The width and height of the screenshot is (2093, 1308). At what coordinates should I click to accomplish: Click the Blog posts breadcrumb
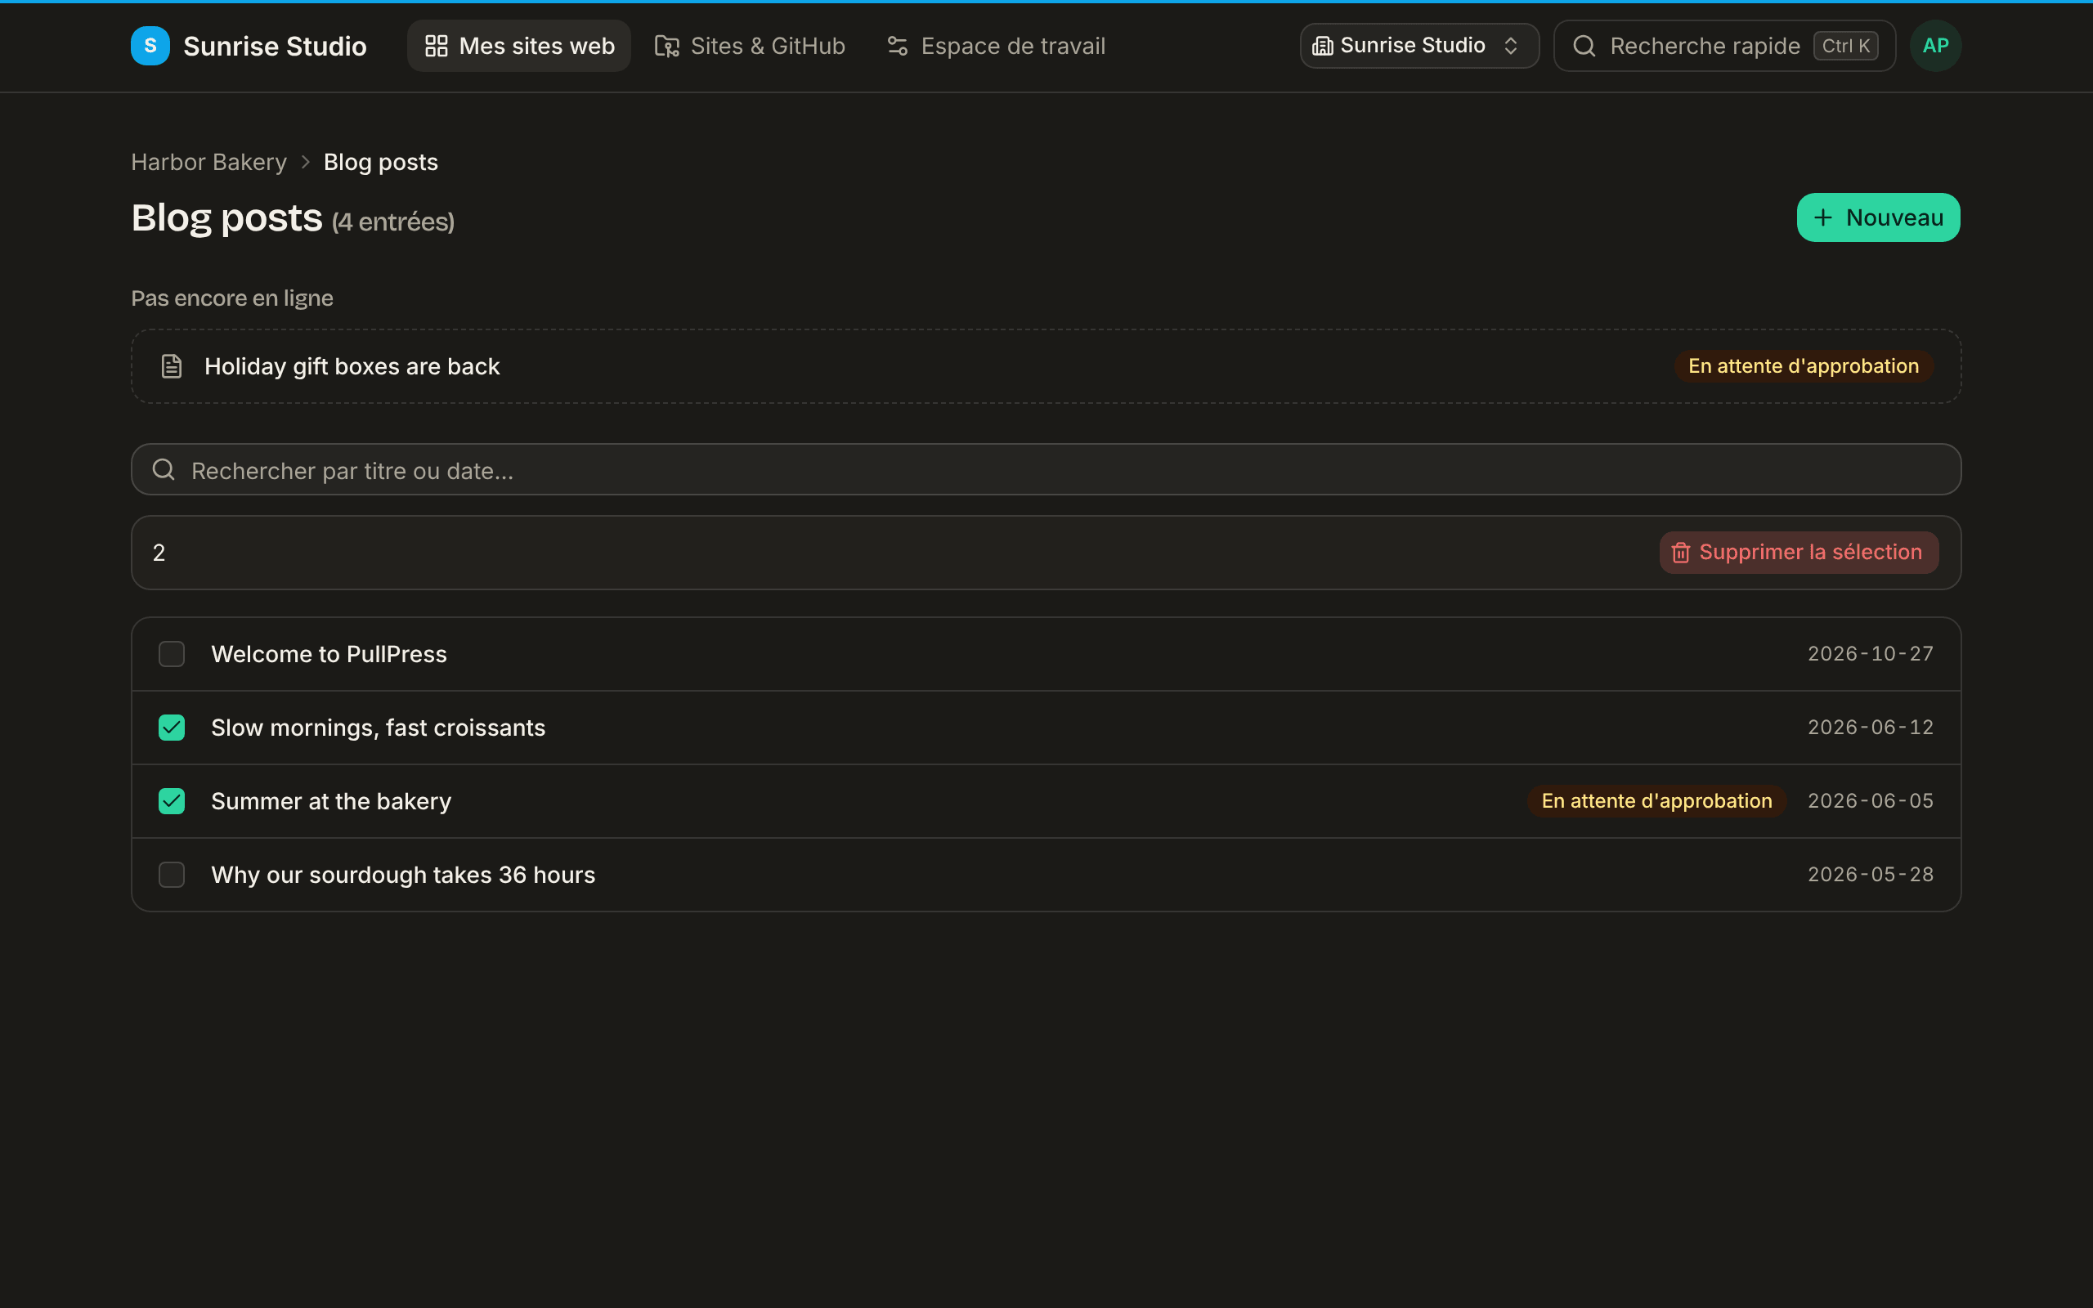tap(380, 163)
